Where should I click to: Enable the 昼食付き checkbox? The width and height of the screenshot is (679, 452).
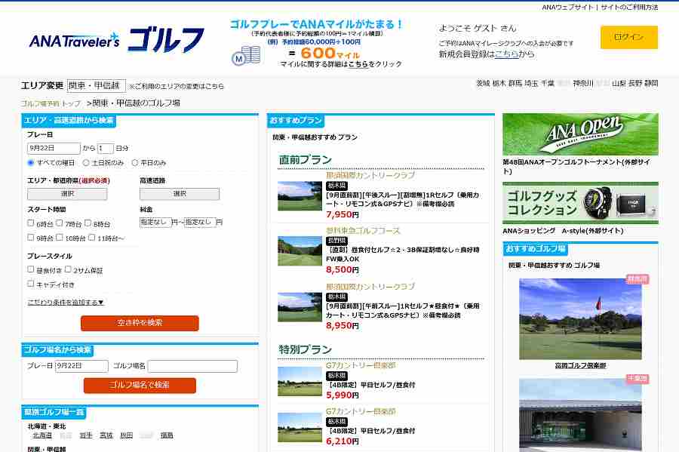click(31, 269)
